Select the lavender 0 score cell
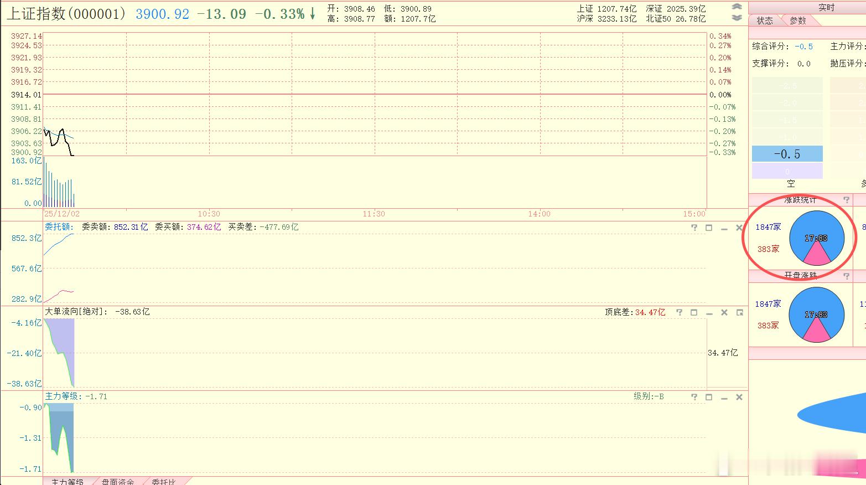 (787, 171)
